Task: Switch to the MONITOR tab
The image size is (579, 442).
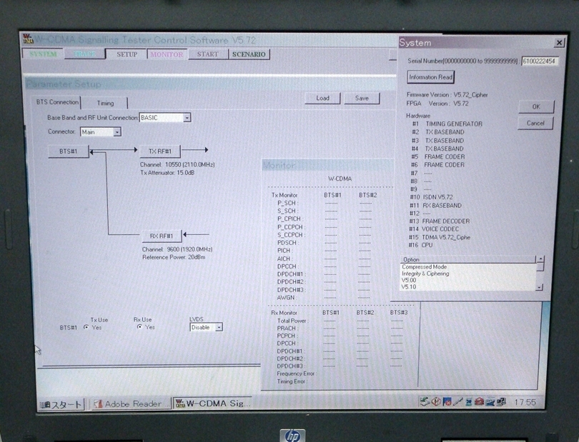Action: [x=167, y=54]
